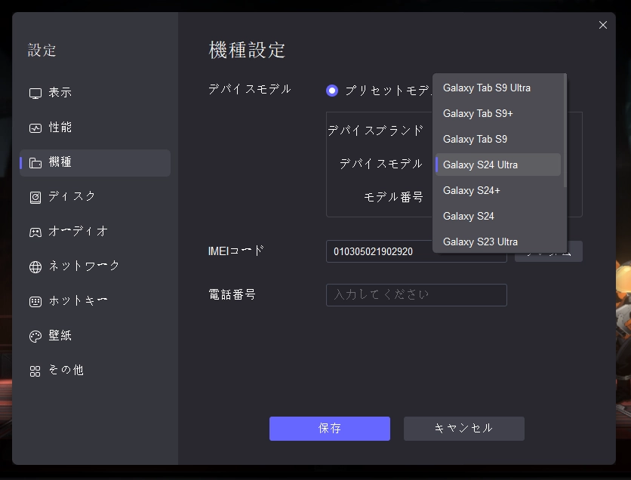The height and width of the screenshot is (480, 631).
Task: Click the モデル番号 label
Action: [393, 197]
